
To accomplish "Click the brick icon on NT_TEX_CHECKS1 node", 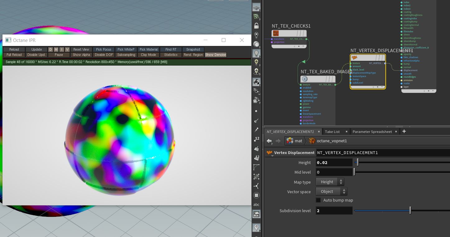I will click(276, 33).
